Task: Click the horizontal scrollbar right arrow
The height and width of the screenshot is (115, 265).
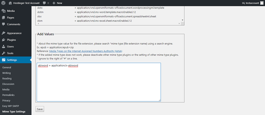Action: (179, 24)
